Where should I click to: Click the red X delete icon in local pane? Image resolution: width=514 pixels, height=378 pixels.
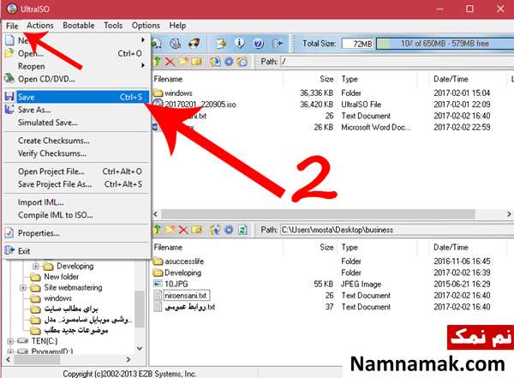(x=183, y=230)
